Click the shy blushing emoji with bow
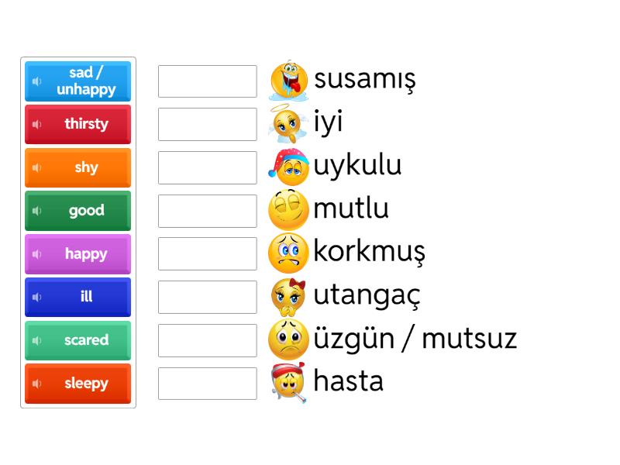The image size is (620, 465). point(288,295)
